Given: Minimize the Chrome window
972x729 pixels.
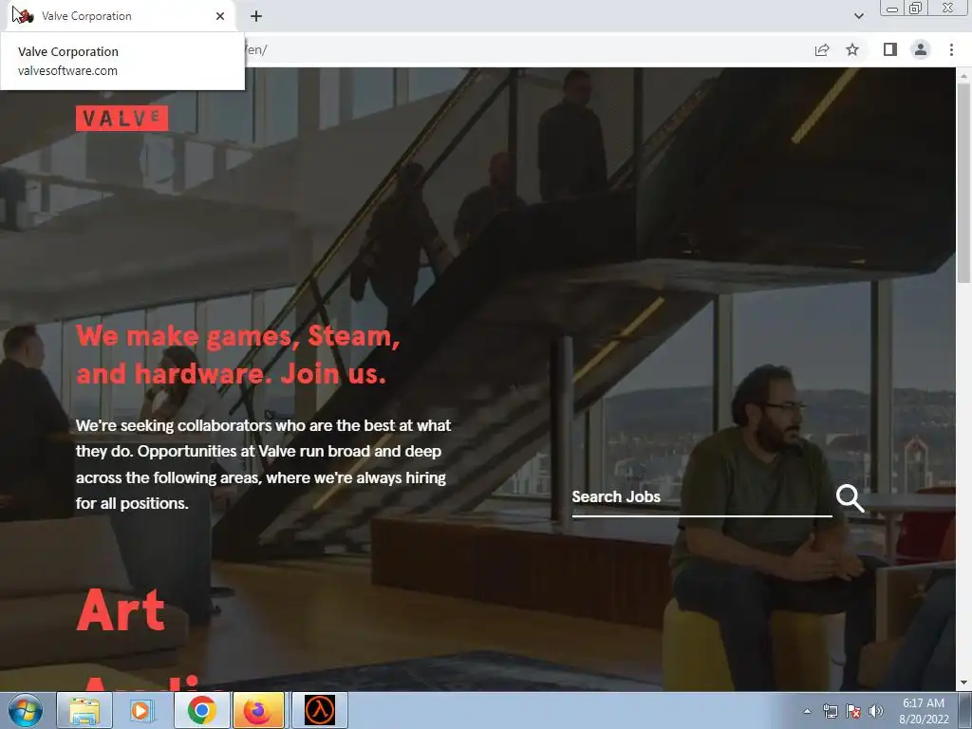Looking at the screenshot, I should coord(892,9).
